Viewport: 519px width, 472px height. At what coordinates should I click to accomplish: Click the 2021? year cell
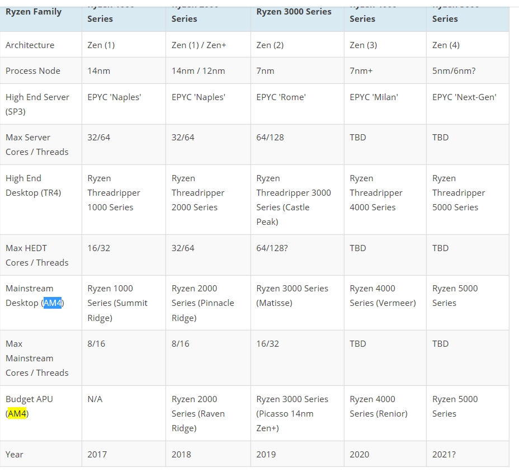pyautogui.click(x=444, y=455)
